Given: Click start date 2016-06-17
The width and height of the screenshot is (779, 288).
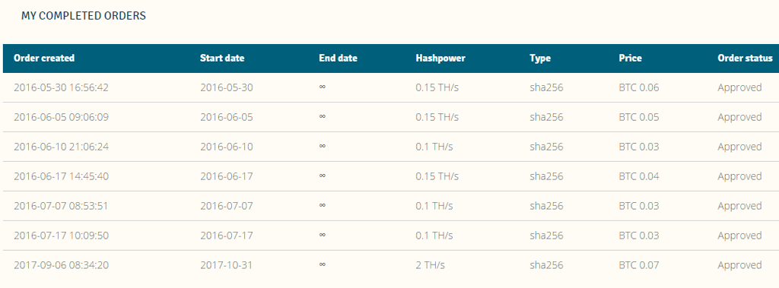Looking at the screenshot, I should pyautogui.click(x=227, y=176).
